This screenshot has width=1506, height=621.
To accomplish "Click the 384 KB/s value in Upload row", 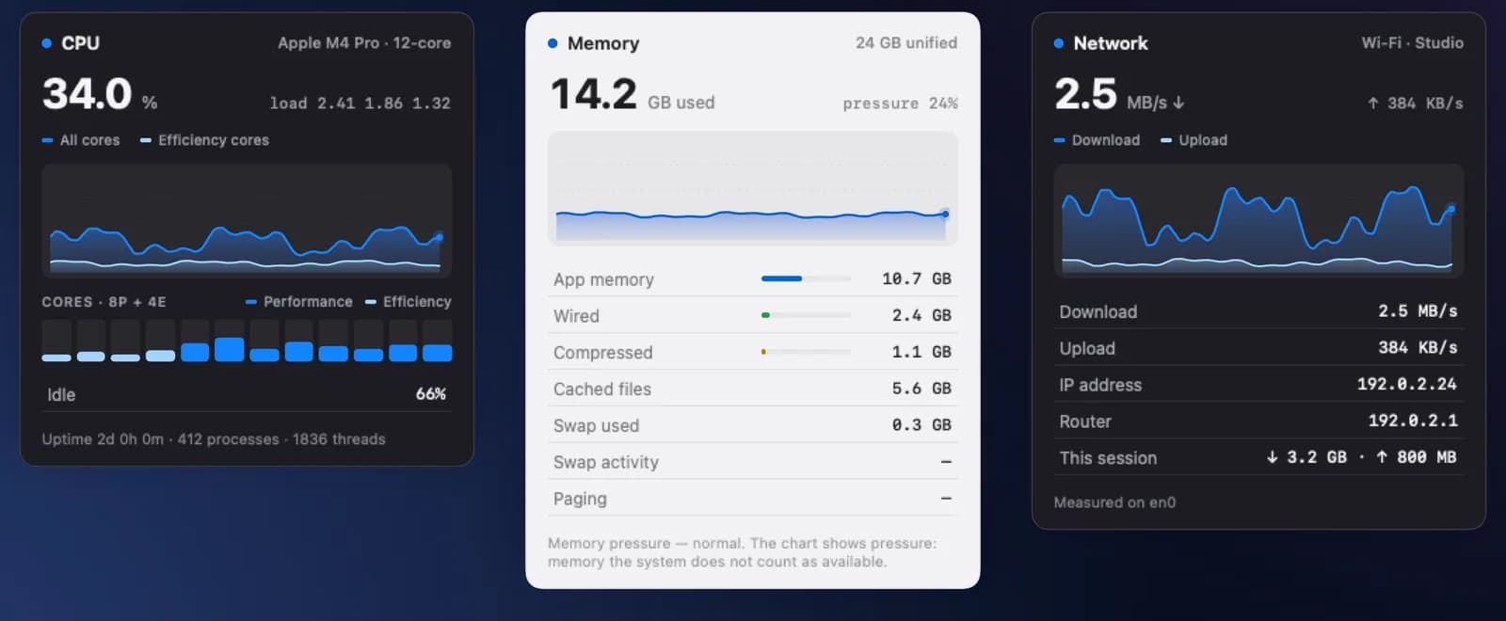I will tap(1418, 348).
